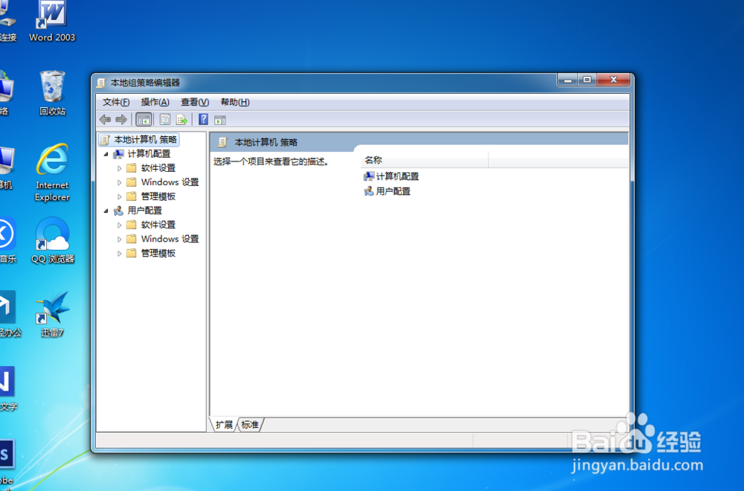
Task: Open the 文件(F) menu
Action: point(116,102)
